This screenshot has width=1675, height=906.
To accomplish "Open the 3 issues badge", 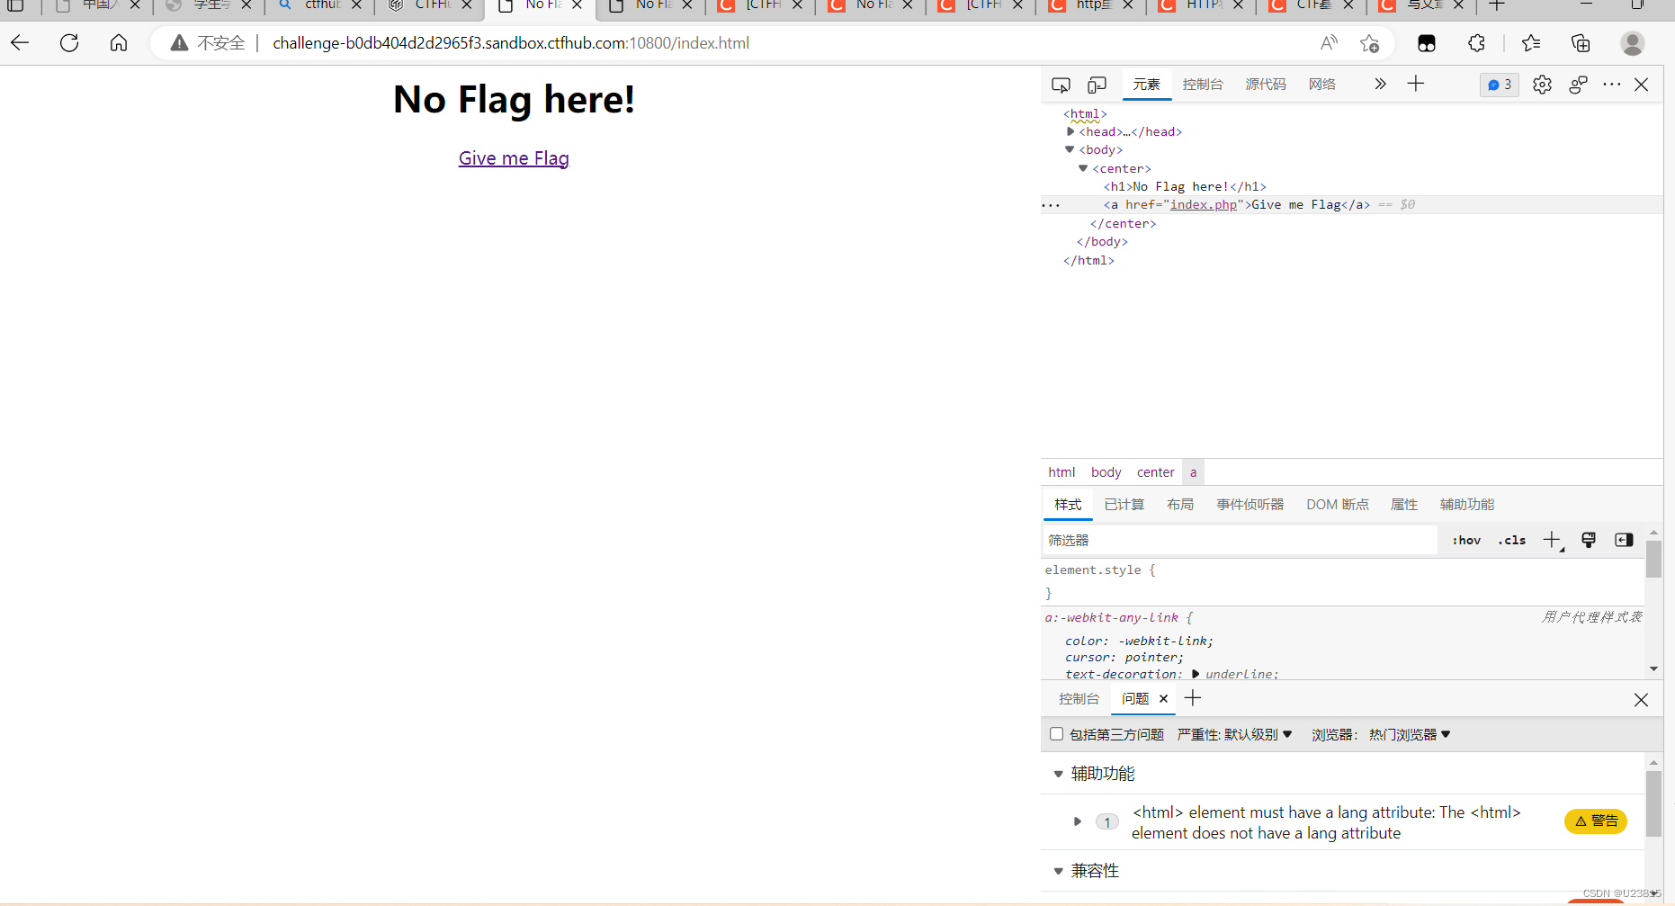I will point(1500,85).
